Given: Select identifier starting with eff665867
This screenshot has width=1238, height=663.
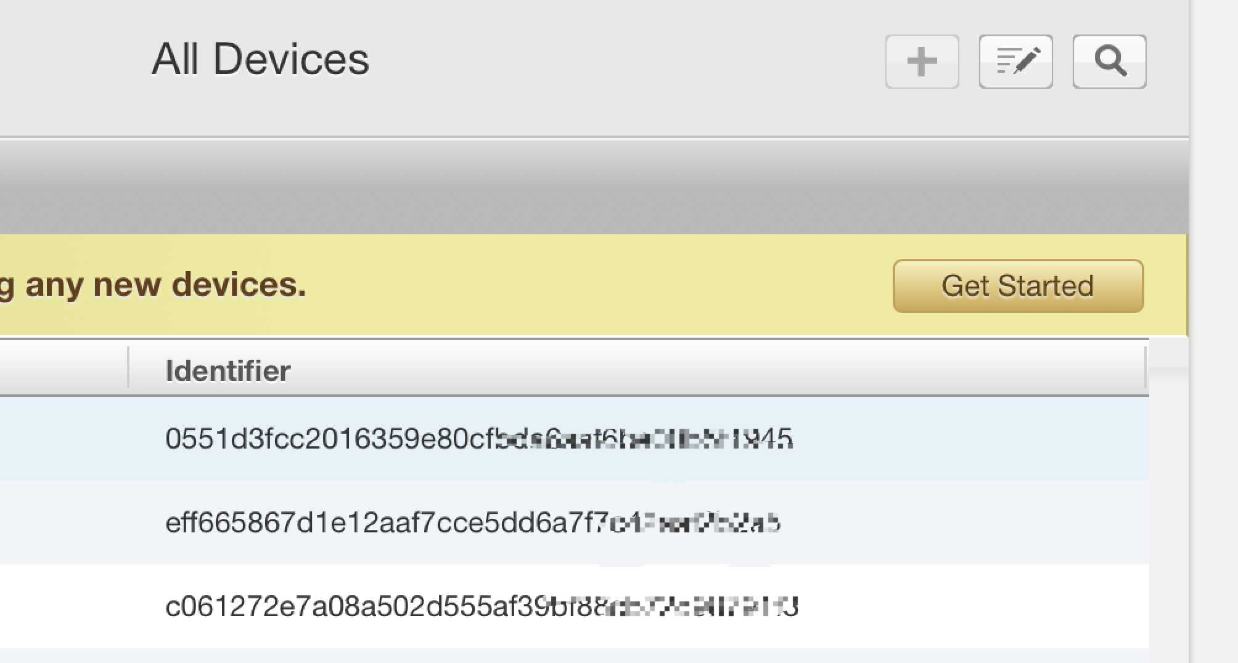Looking at the screenshot, I should [x=472, y=523].
